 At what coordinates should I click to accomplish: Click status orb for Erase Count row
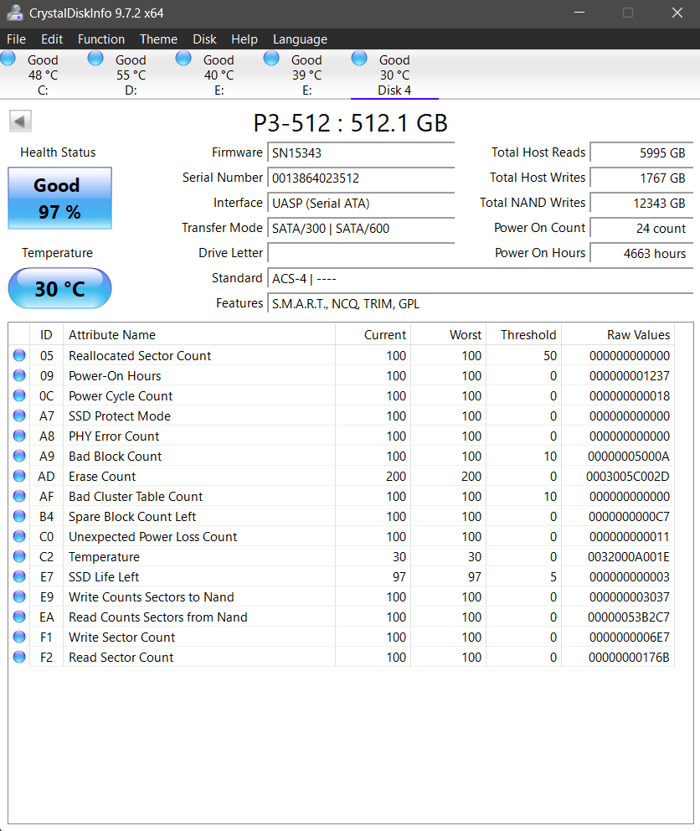click(19, 477)
